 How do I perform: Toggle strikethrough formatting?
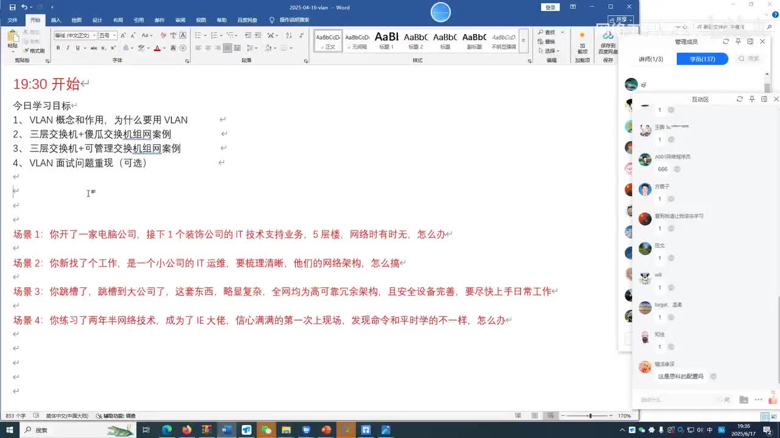93,48
